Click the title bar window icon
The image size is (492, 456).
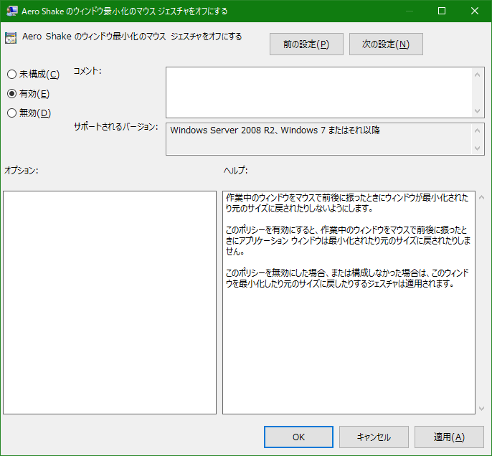(x=11, y=11)
